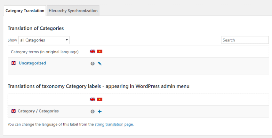
Task: Focus the Search field
Action: (x=245, y=40)
